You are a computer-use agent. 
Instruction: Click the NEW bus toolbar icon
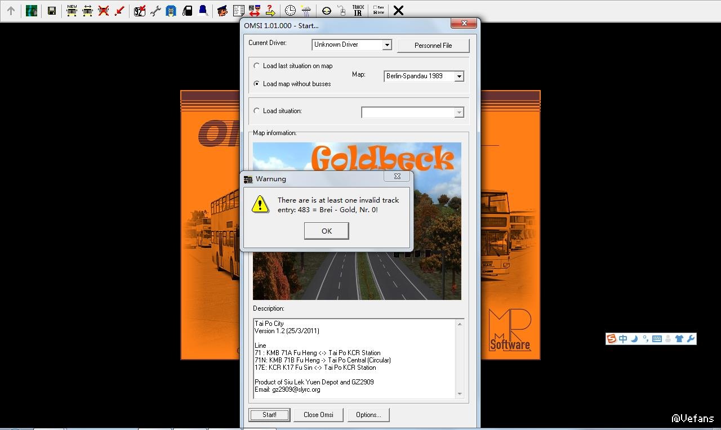[72, 11]
